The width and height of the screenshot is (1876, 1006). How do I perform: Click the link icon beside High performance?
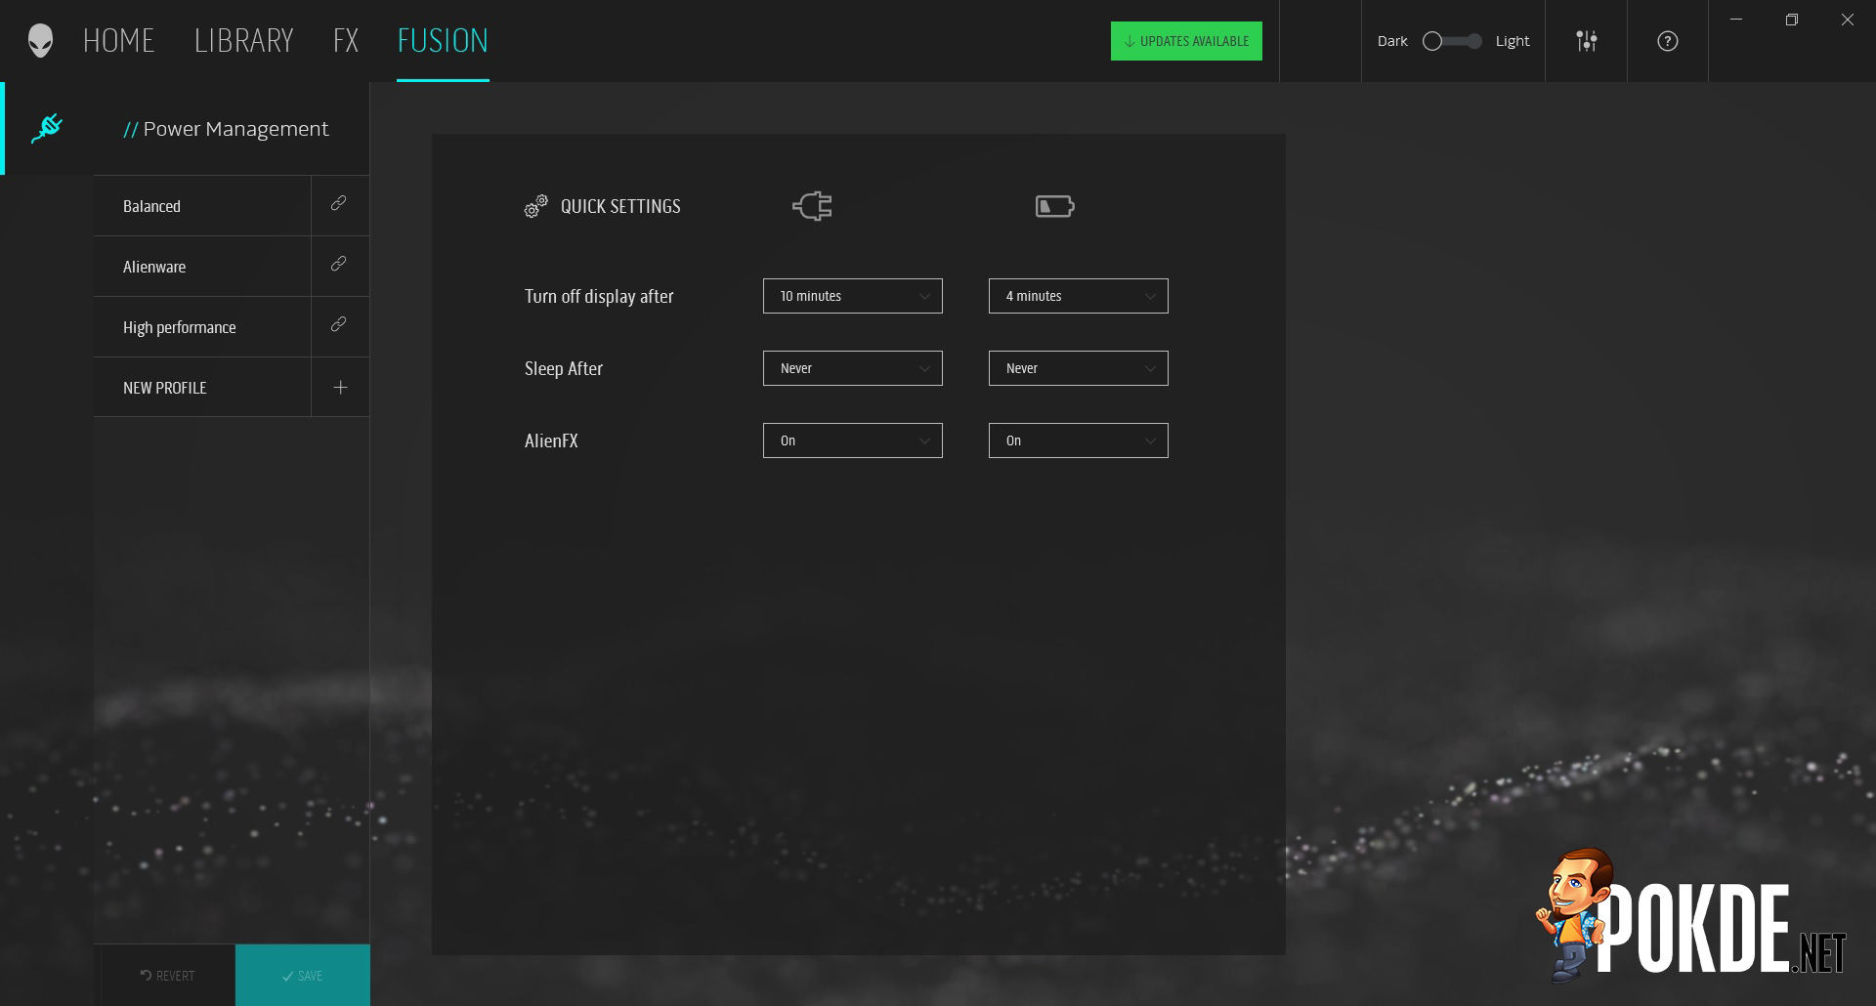(x=339, y=324)
